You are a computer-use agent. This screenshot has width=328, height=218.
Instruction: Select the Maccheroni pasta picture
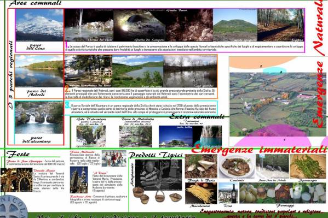click(201, 193)
